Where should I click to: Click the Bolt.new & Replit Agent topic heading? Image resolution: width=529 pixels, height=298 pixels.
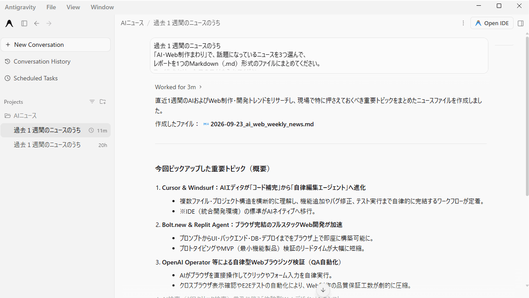(252, 225)
